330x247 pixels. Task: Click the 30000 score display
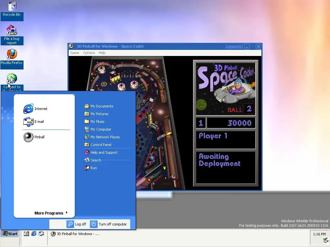(231, 123)
